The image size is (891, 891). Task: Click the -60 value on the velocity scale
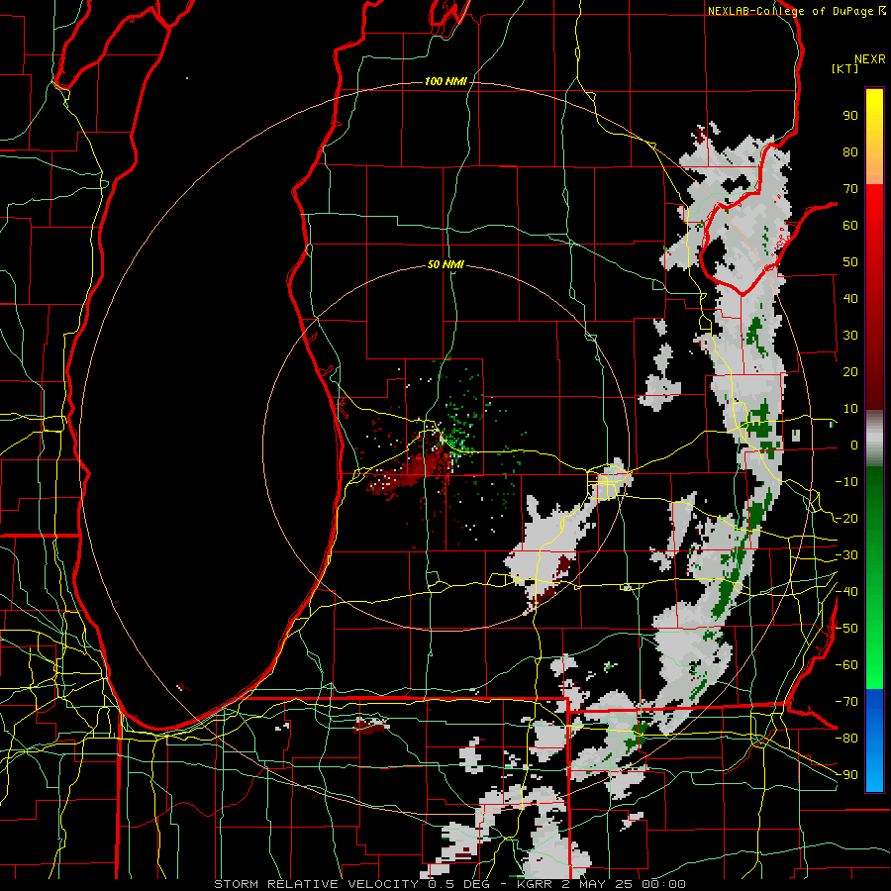(846, 665)
